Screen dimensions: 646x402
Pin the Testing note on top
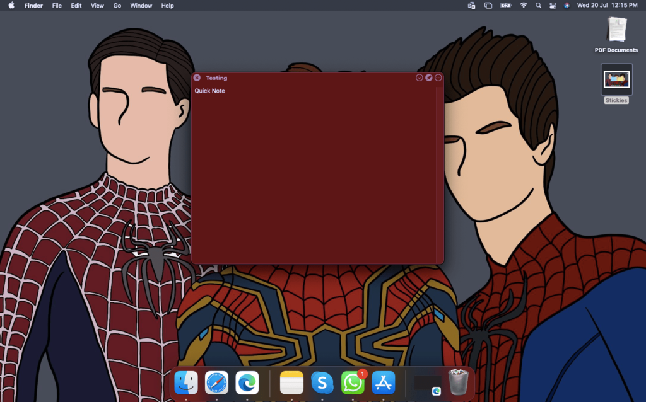(x=429, y=78)
